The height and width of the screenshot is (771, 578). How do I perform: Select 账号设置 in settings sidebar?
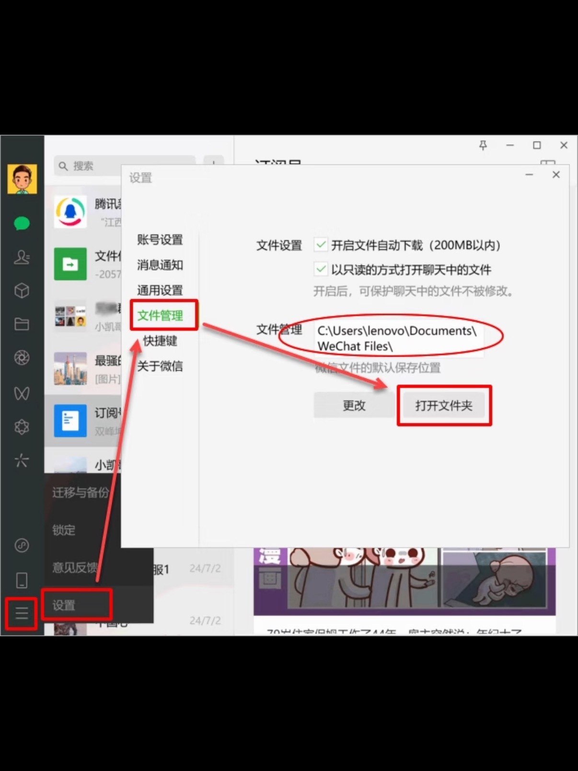(160, 239)
